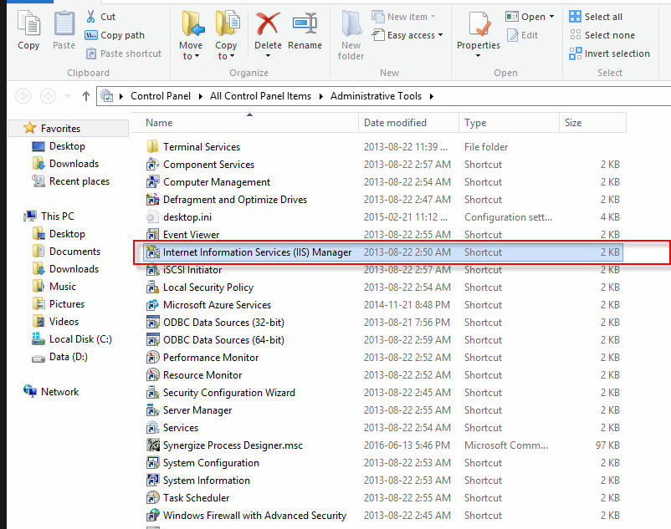
Task: Click All Control Panel Items breadcrumb
Action: coord(260,96)
